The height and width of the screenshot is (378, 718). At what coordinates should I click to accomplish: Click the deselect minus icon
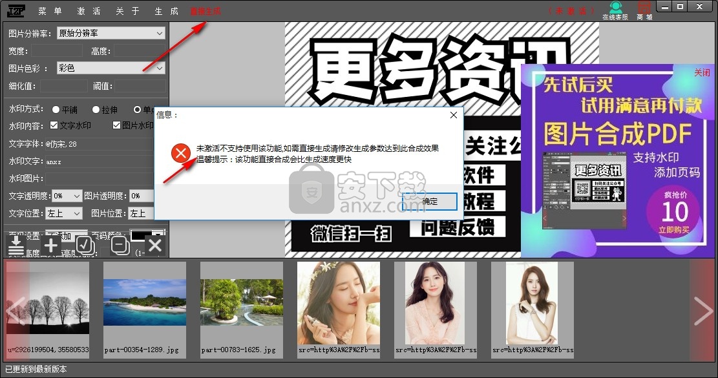tap(120, 245)
